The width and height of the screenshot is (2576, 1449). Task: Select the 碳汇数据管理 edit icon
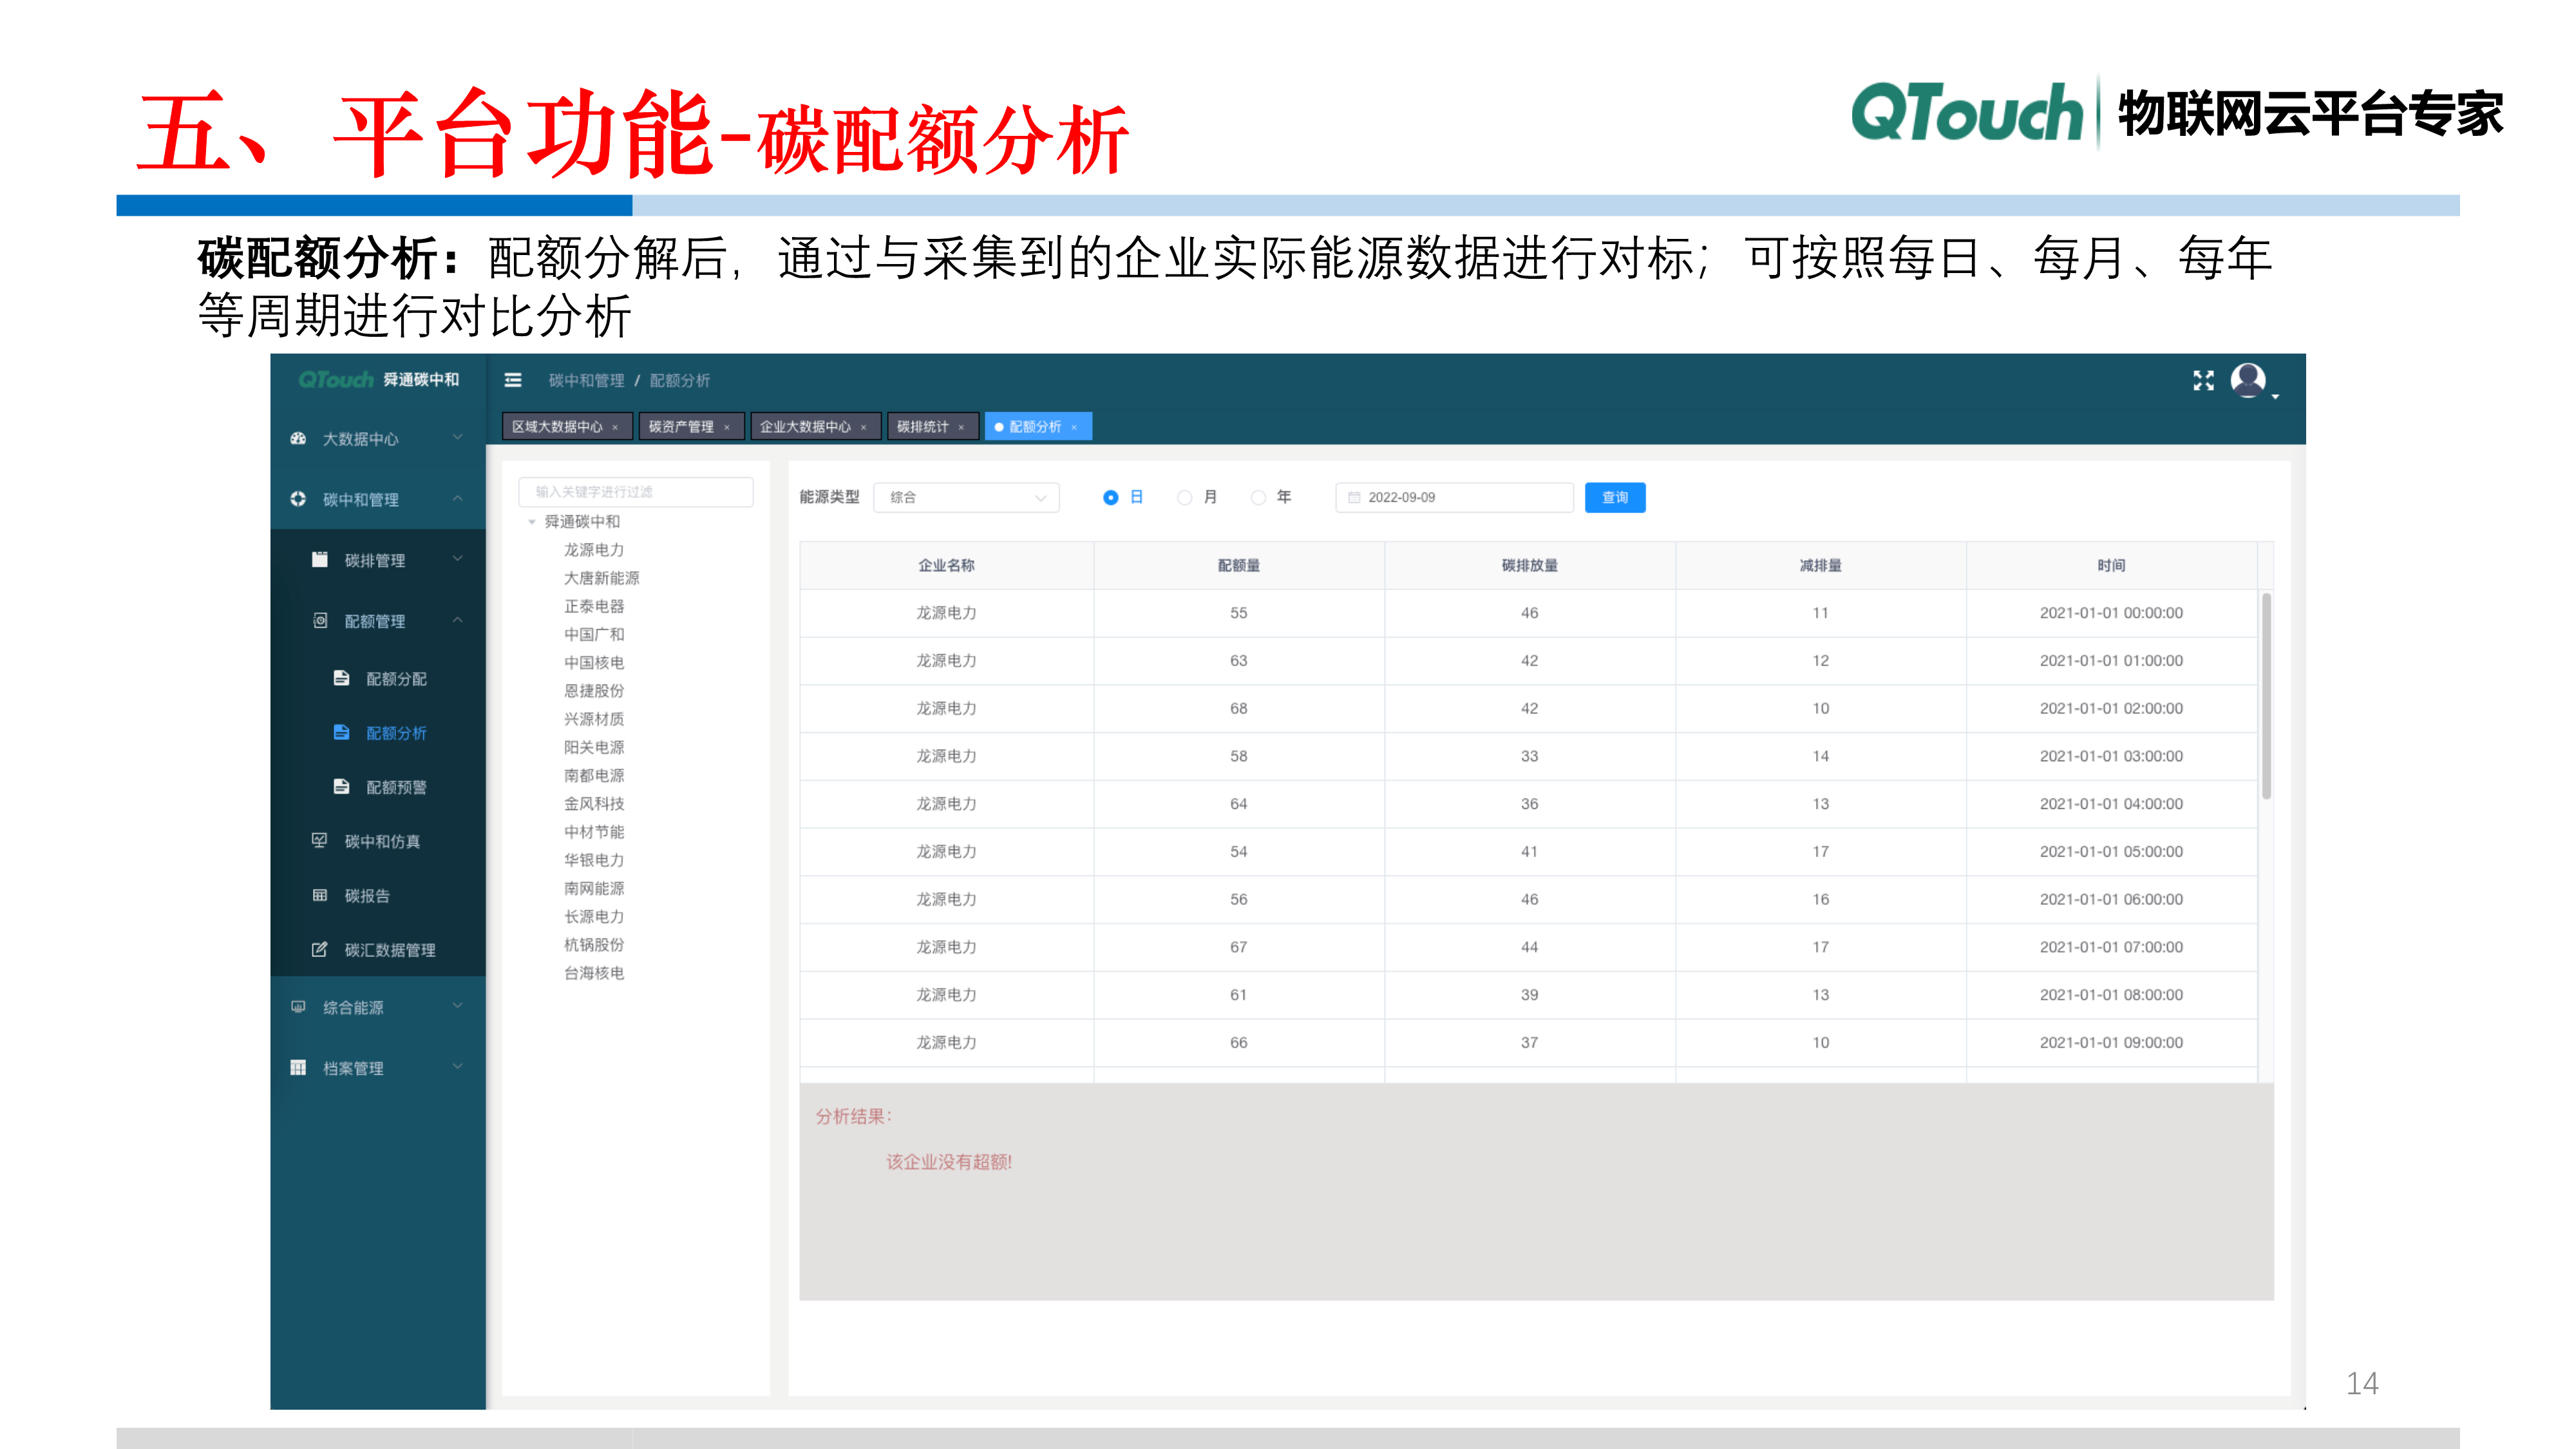[320, 950]
